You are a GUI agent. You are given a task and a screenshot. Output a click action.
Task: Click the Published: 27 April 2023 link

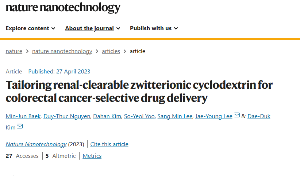click(x=59, y=72)
